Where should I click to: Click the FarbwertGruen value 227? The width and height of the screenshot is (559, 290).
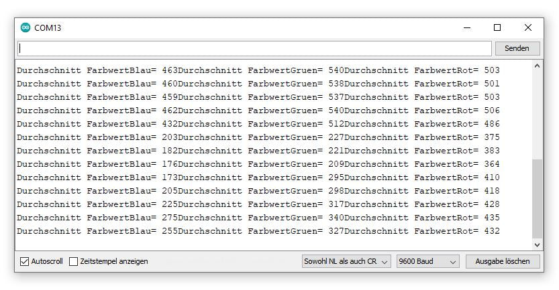coord(336,137)
